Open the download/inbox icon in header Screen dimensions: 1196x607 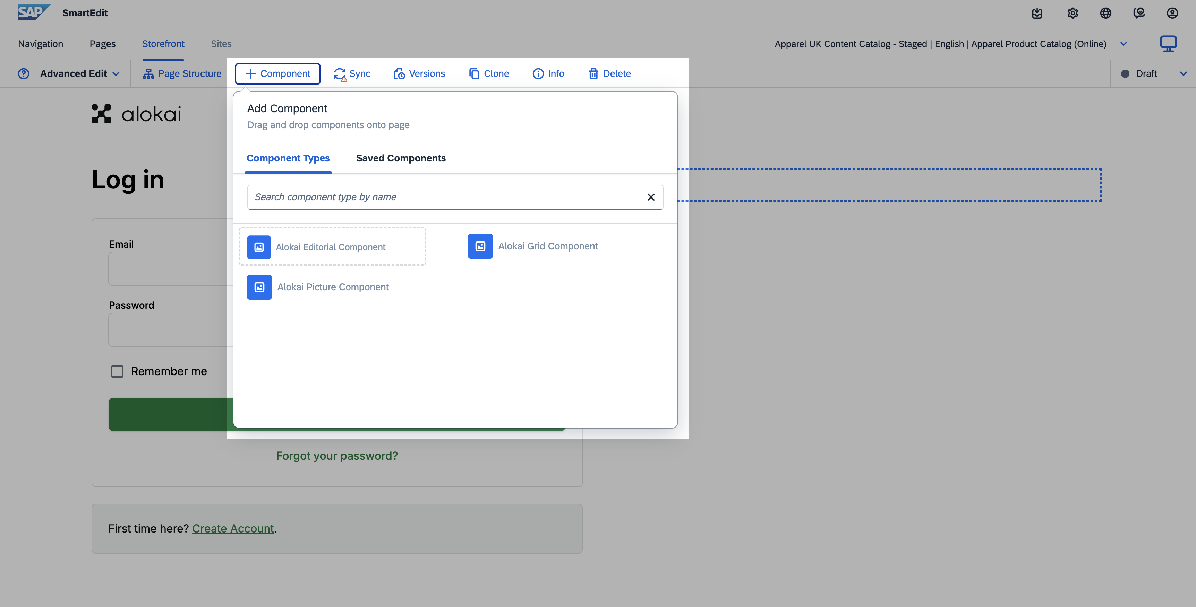(x=1037, y=13)
